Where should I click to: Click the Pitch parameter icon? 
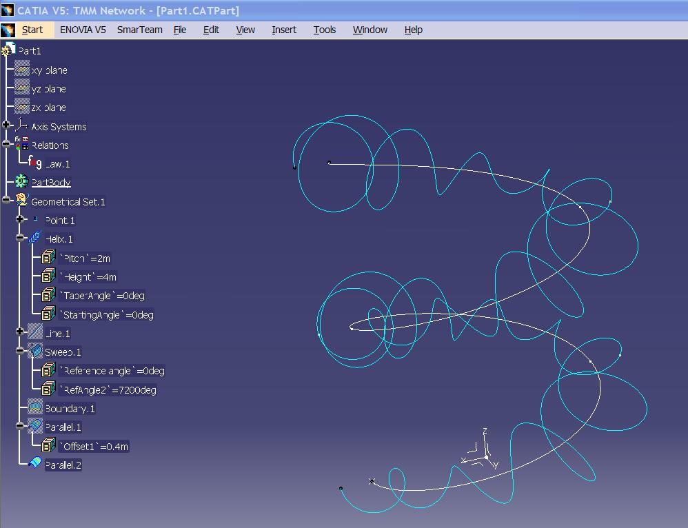point(48,257)
